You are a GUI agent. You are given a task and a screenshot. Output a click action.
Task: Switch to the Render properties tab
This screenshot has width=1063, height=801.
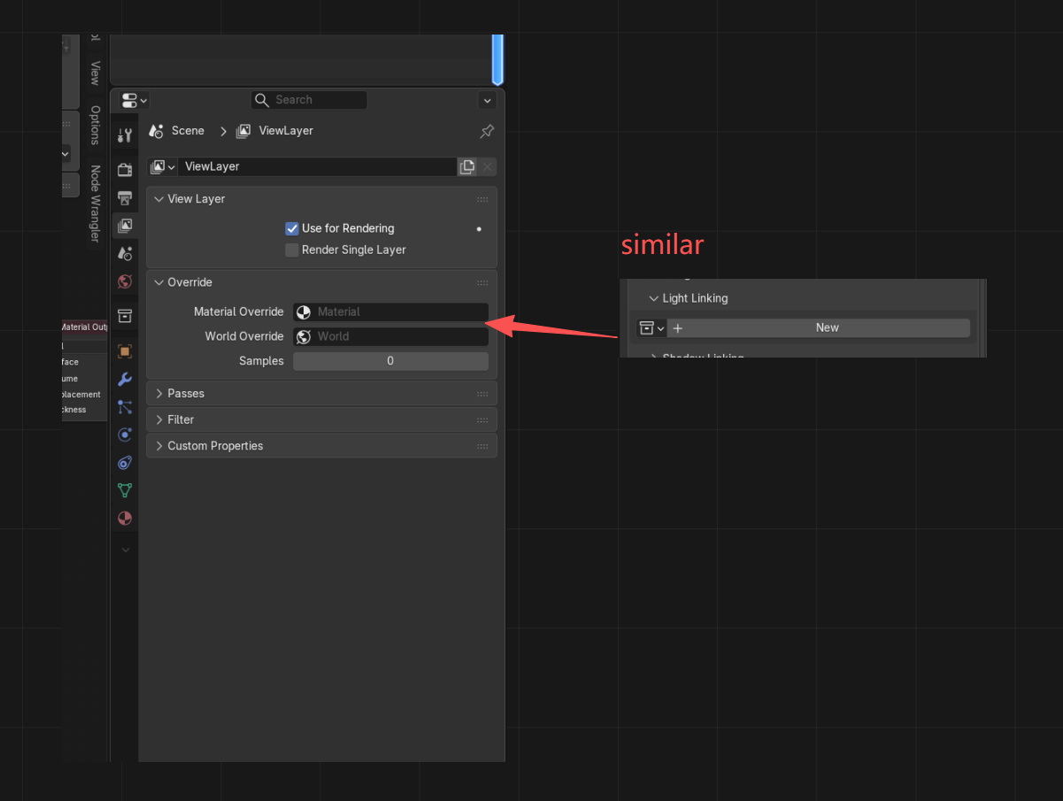pyautogui.click(x=125, y=169)
